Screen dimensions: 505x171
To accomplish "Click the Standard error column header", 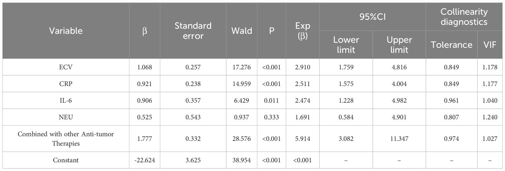I will point(193,31).
